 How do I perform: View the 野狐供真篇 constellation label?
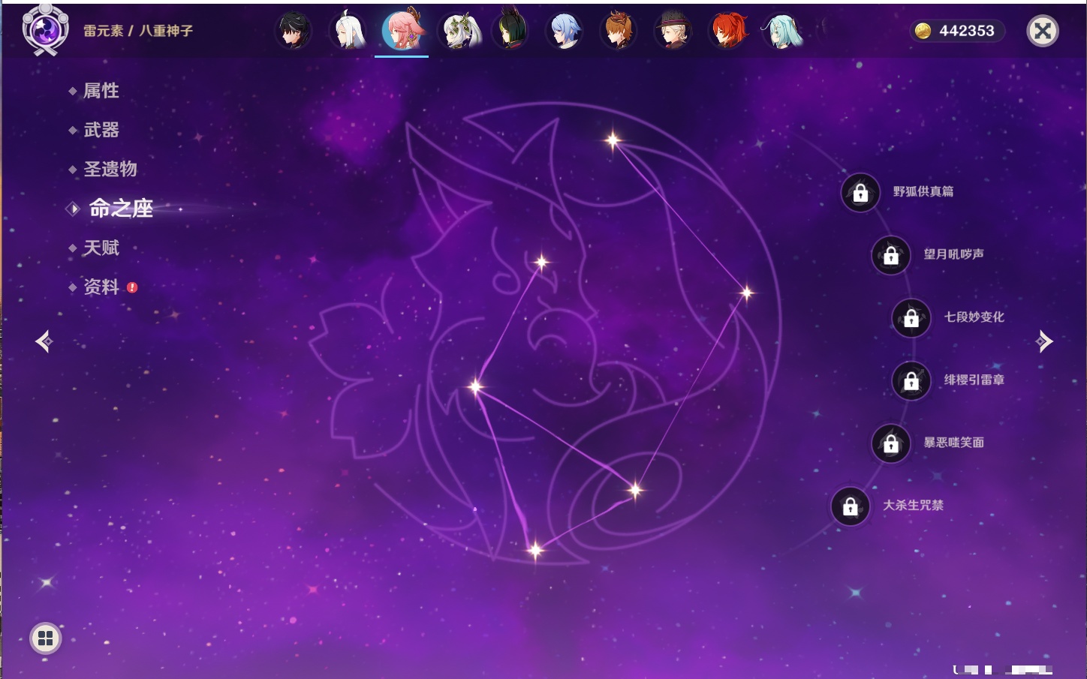(x=923, y=191)
